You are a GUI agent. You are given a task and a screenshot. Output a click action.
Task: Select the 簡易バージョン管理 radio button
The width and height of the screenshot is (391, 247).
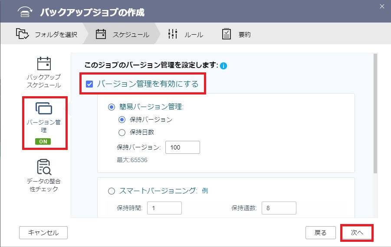(112, 107)
